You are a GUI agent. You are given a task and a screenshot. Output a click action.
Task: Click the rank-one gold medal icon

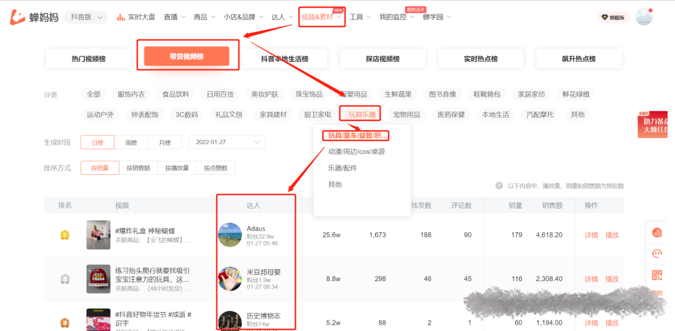[x=64, y=235]
